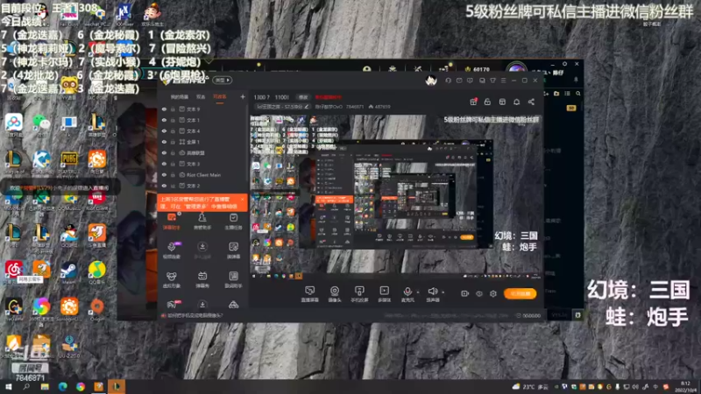Click the 直播屏幕 screen capture icon

(x=309, y=294)
